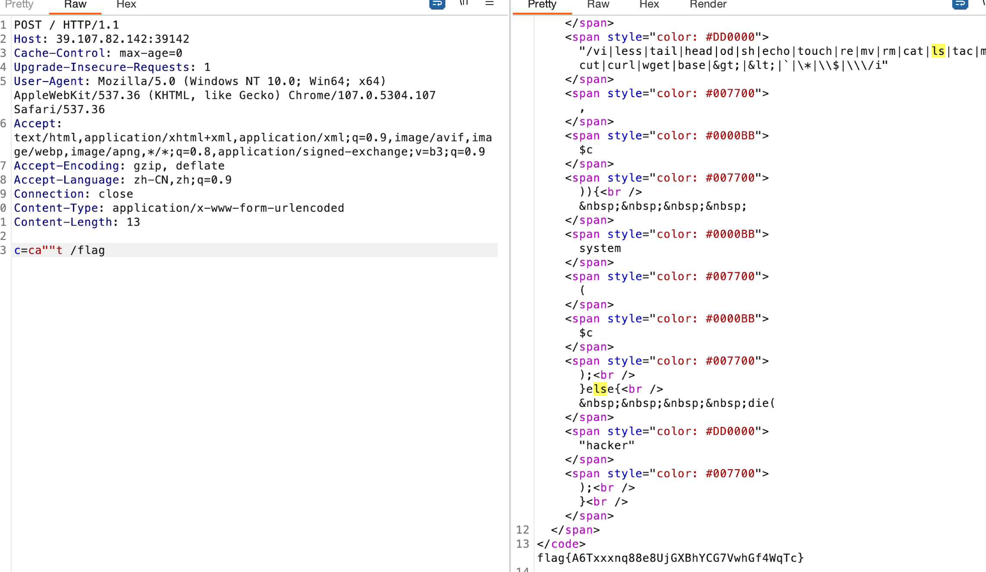Screen dimensions: 986x572
Task: Open the request panel hamburger menu
Action: (490, 3)
